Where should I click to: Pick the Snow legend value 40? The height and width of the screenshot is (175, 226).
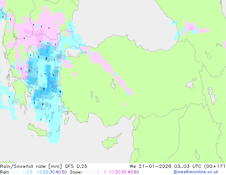tap(130, 172)
